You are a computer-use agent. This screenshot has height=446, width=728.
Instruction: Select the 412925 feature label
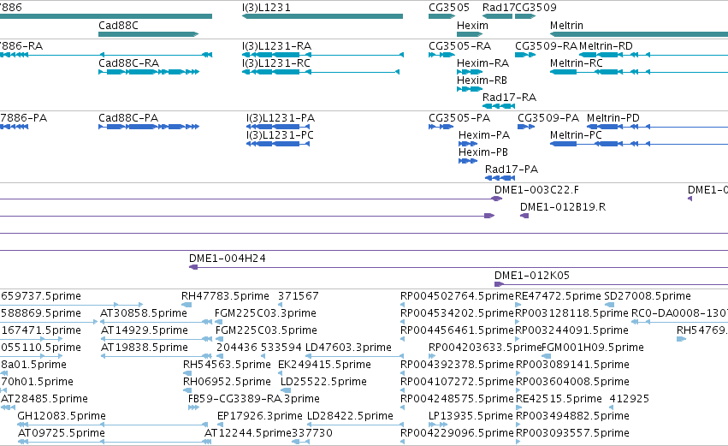point(630,399)
